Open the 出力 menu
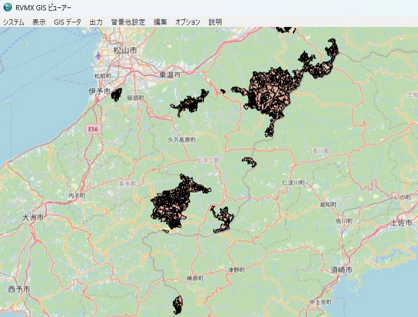This screenshot has height=317, width=418. pos(96,22)
